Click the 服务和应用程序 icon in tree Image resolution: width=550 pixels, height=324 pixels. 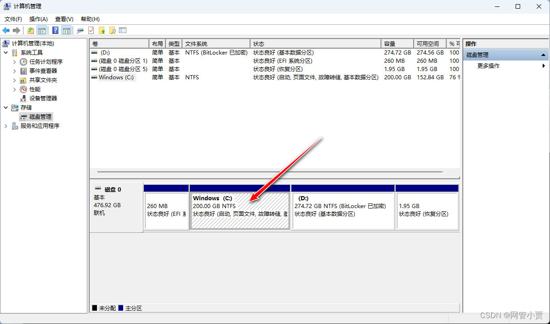[x=15, y=126]
